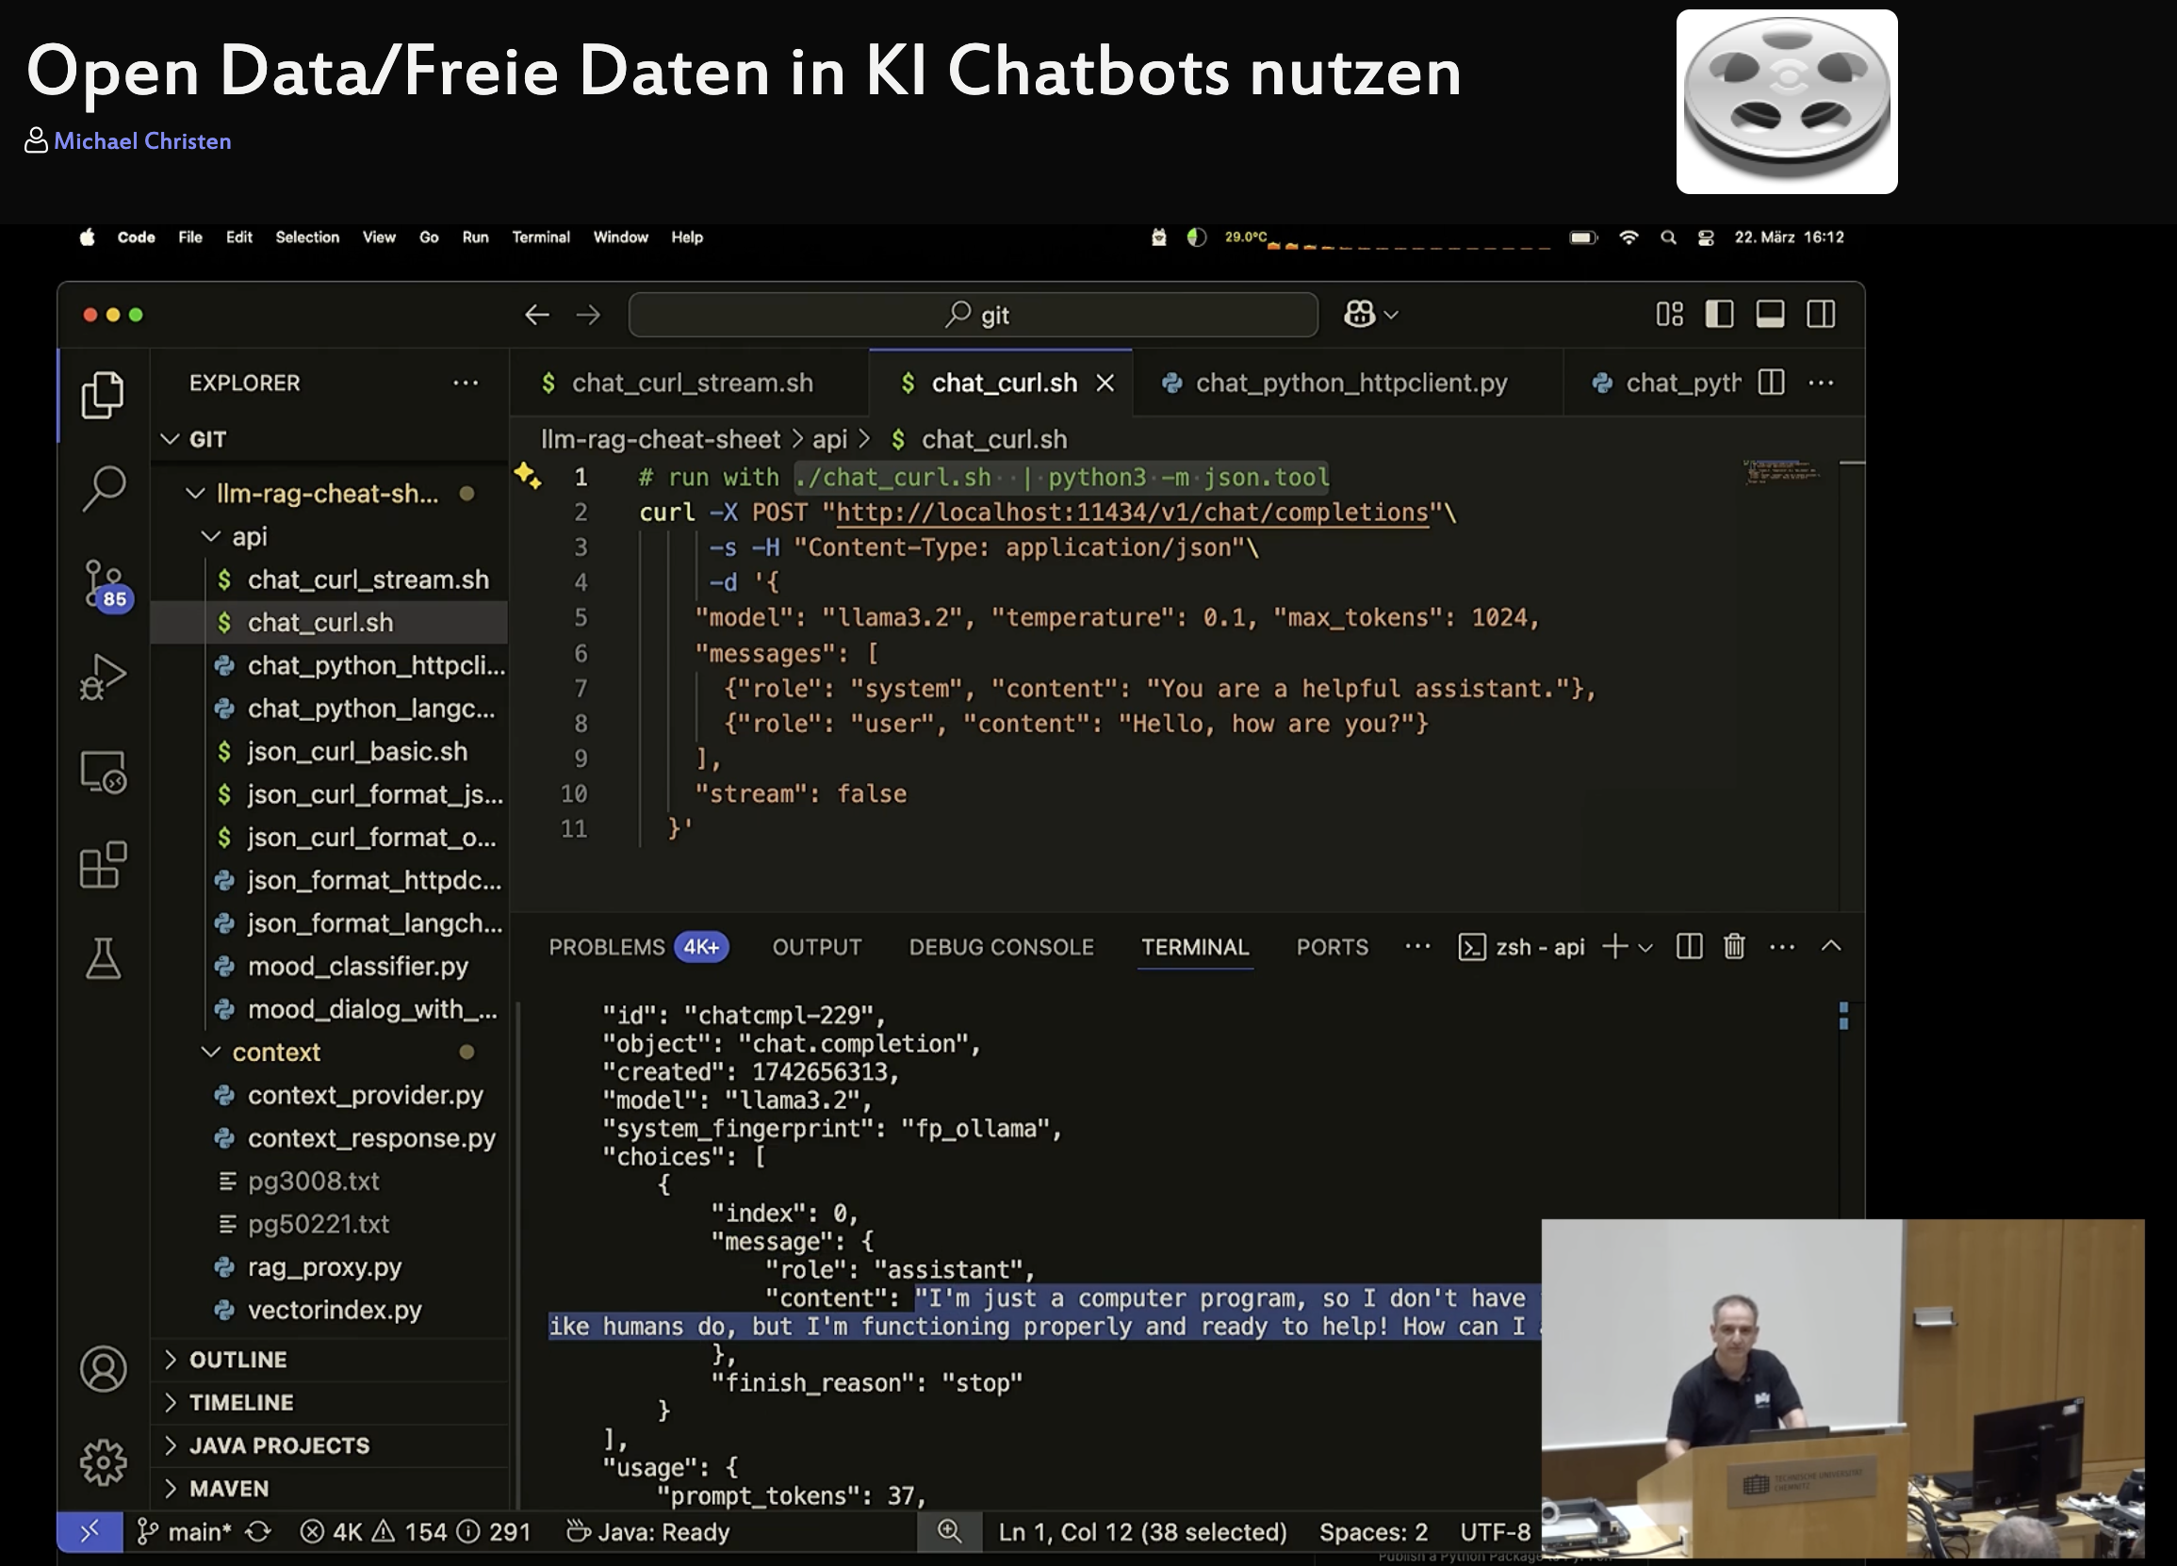The width and height of the screenshot is (2177, 1566).
Task: Open the OUTPUT panel tab
Action: coord(817,947)
